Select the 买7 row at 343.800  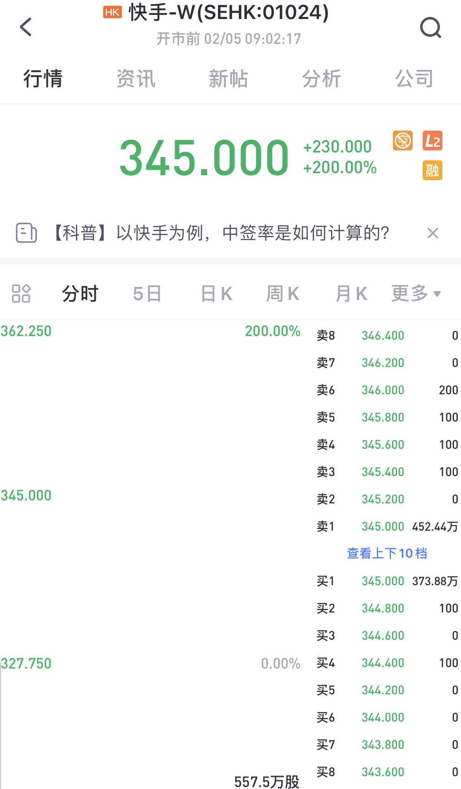pyautogui.click(x=387, y=744)
